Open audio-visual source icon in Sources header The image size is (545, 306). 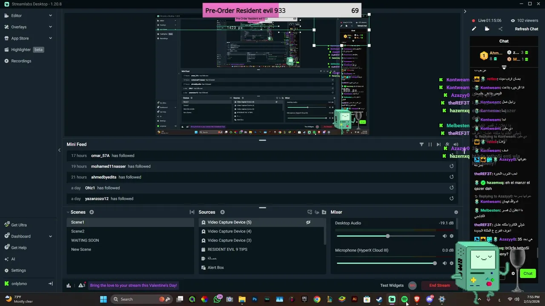click(317, 212)
